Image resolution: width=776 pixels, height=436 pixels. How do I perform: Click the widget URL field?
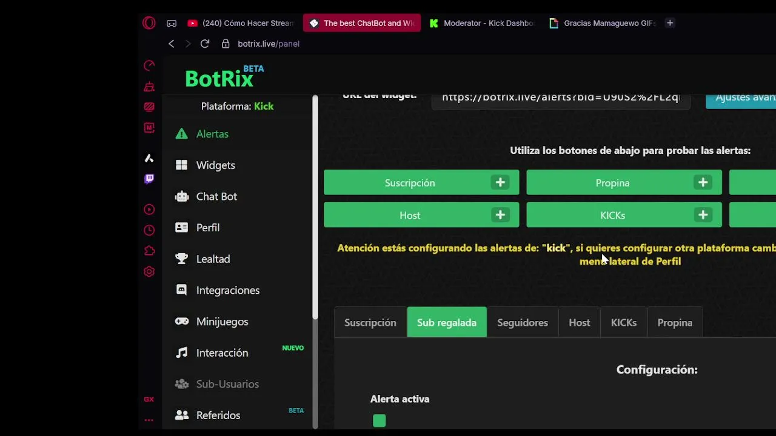pyautogui.click(x=561, y=101)
